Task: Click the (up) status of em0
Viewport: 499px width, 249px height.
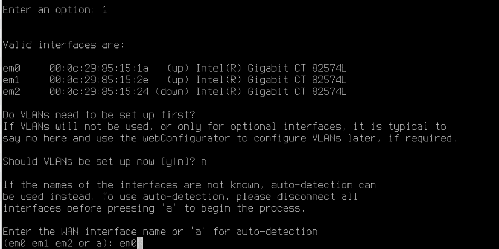Action: click(x=178, y=69)
